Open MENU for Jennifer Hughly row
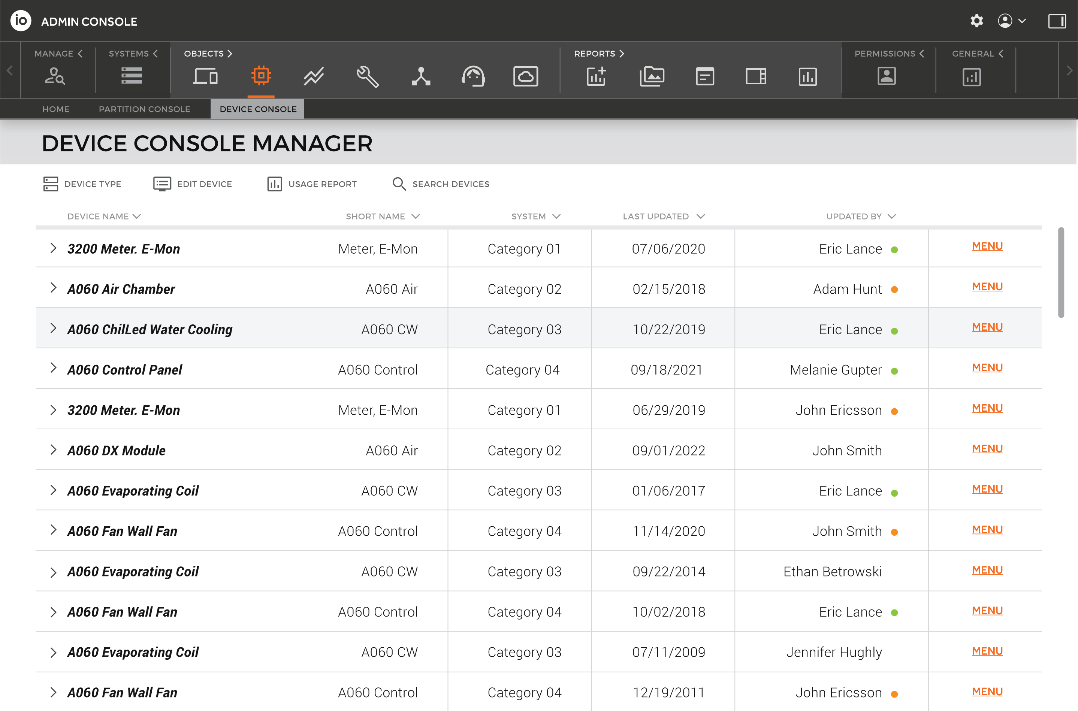This screenshot has height=711, width=1078. coord(987,651)
